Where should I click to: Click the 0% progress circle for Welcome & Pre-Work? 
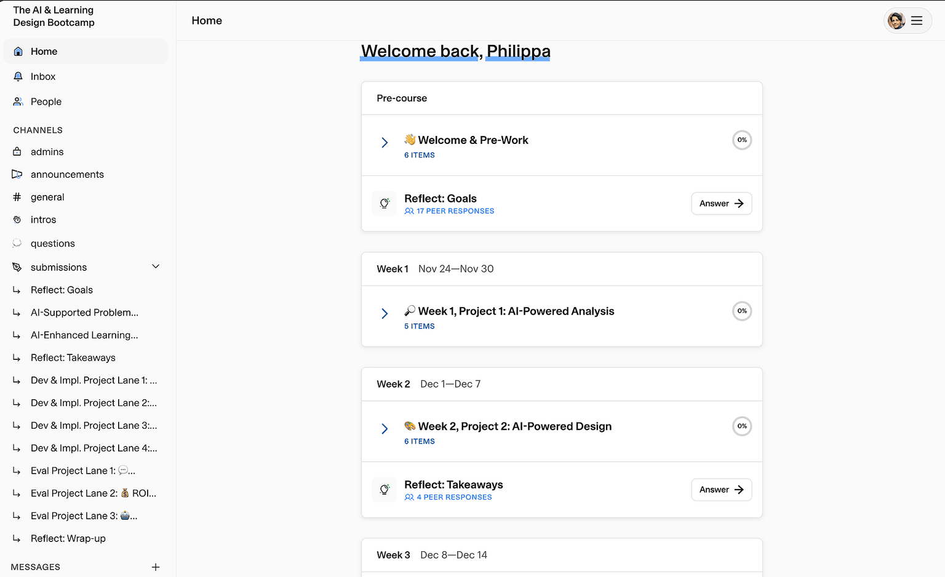[742, 140]
